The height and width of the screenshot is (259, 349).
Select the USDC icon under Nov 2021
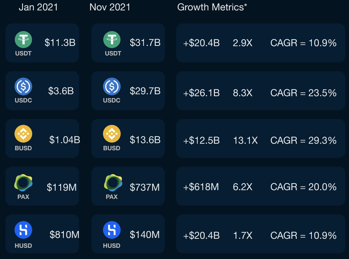pos(112,86)
